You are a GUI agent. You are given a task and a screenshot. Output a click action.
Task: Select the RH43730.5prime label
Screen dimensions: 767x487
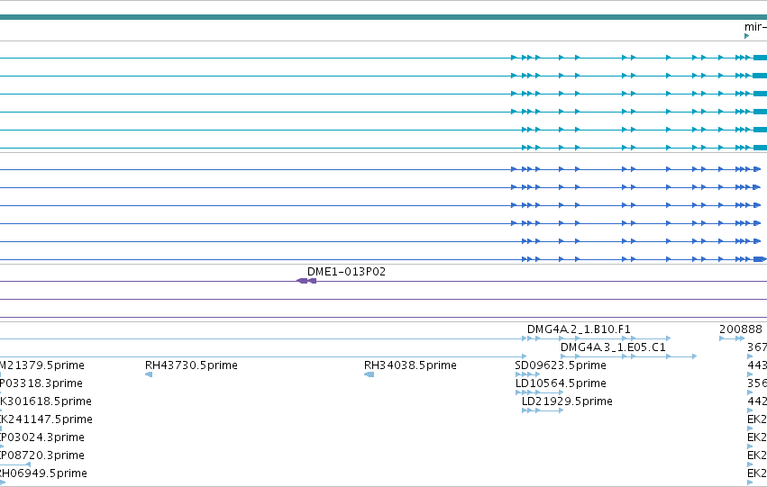click(191, 365)
